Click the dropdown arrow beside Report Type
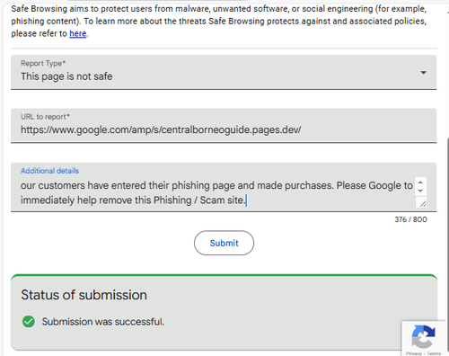Screen dimensions: 449x356 coord(423,73)
